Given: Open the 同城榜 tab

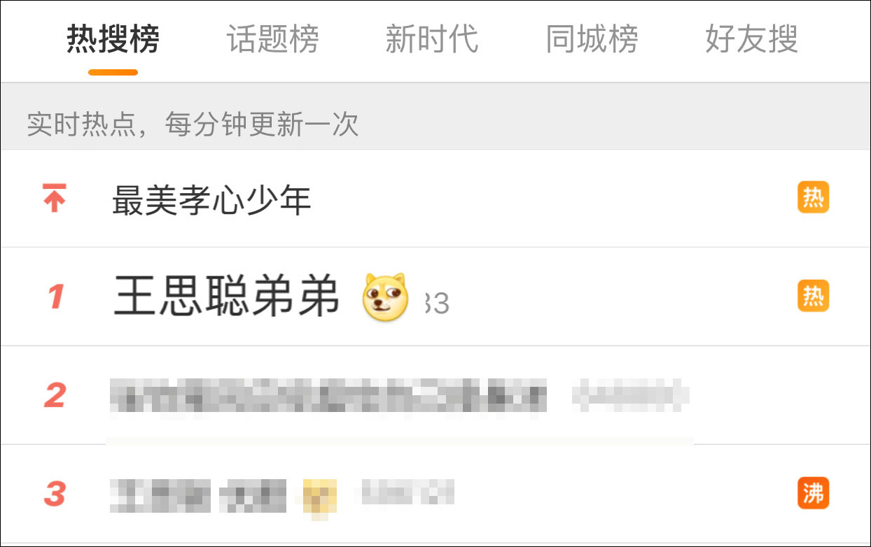Looking at the screenshot, I should pyautogui.click(x=592, y=39).
